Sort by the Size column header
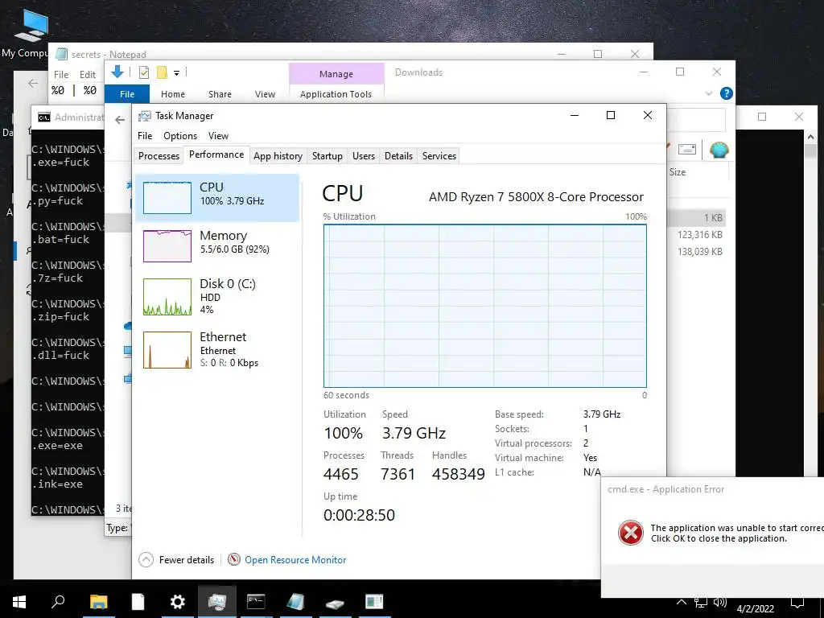Viewport: 824px width, 618px height. (678, 172)
